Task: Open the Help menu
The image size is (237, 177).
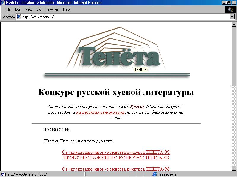Action: tap(66, 9)
